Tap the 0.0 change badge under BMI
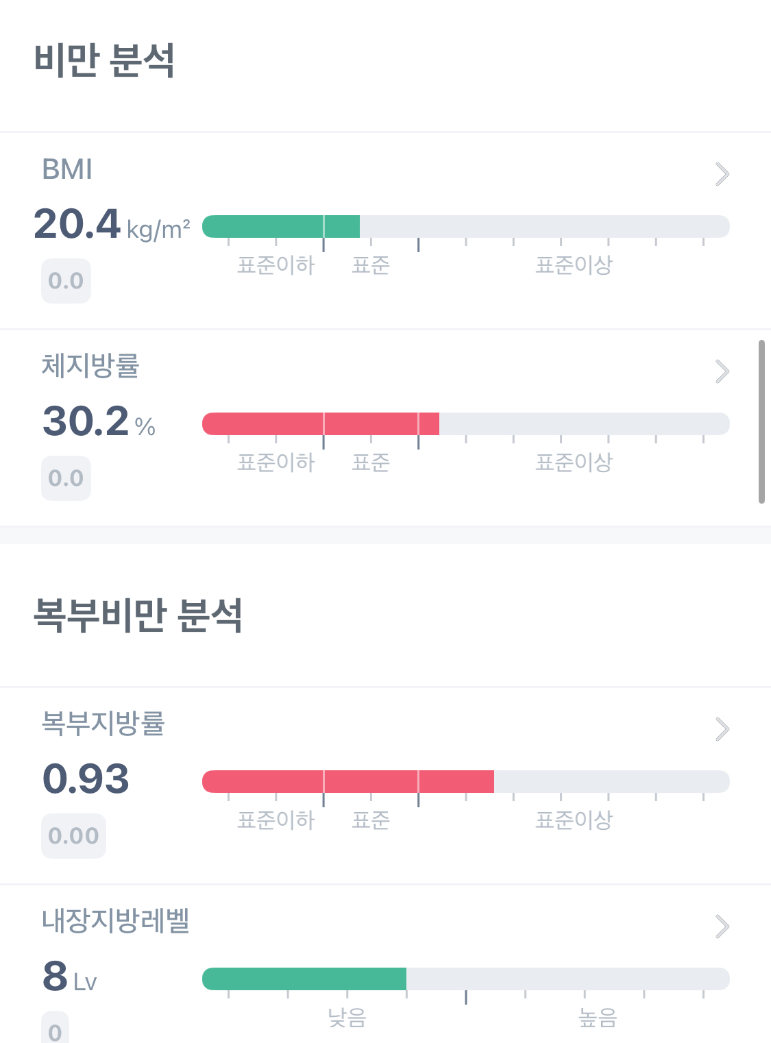The width and height of the screenshot is (771, 1043). 66,281
